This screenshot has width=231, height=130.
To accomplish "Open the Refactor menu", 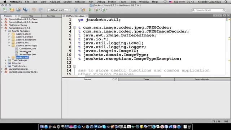I will click(80, 2).
